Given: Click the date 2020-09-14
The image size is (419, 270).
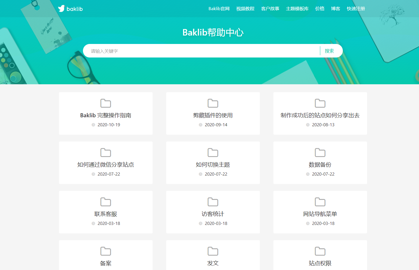Looking at the screenshot, I should coord(216,125).
